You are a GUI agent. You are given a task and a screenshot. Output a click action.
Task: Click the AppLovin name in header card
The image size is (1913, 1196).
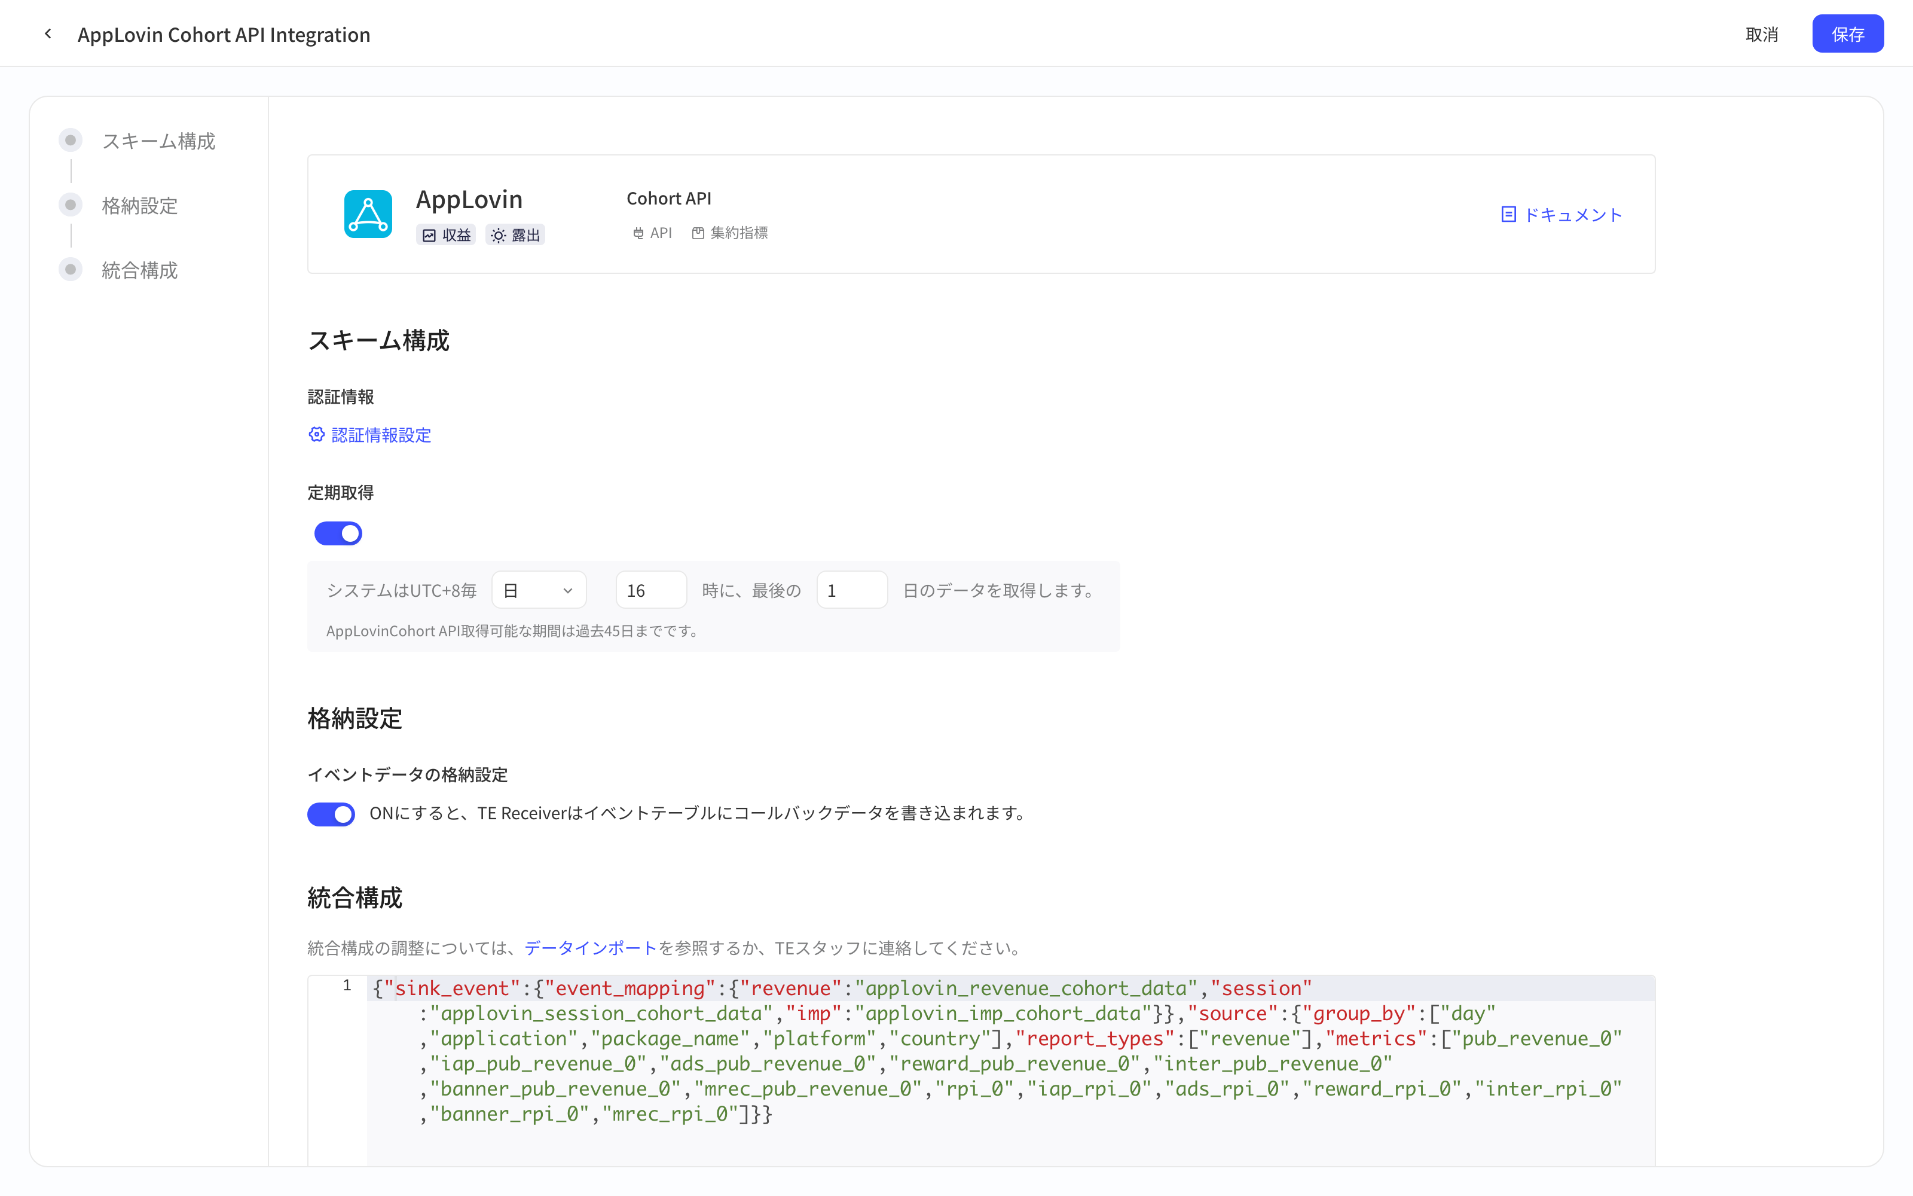click(x=469, y=199)
